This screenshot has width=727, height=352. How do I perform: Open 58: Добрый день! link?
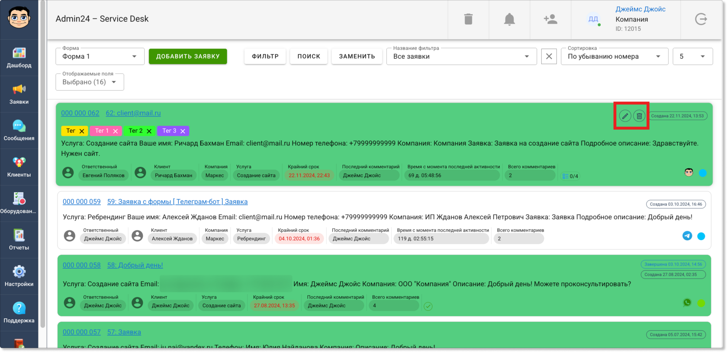(x=135, y=265)
